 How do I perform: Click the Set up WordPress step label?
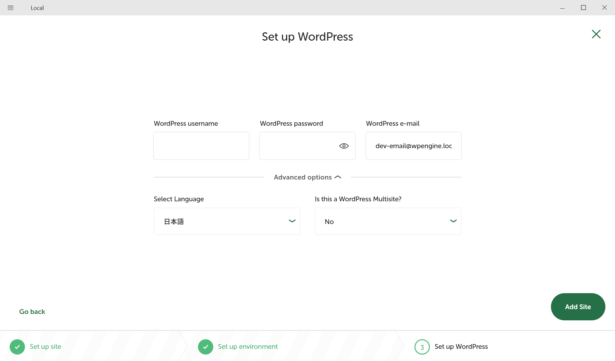point(461,347)
